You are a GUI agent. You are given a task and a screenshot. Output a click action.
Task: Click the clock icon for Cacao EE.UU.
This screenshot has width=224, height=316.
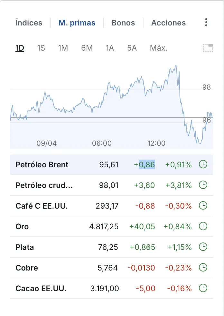click(203, 288)
